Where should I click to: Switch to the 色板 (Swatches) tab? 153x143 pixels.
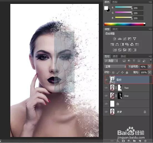coord(115,2)
